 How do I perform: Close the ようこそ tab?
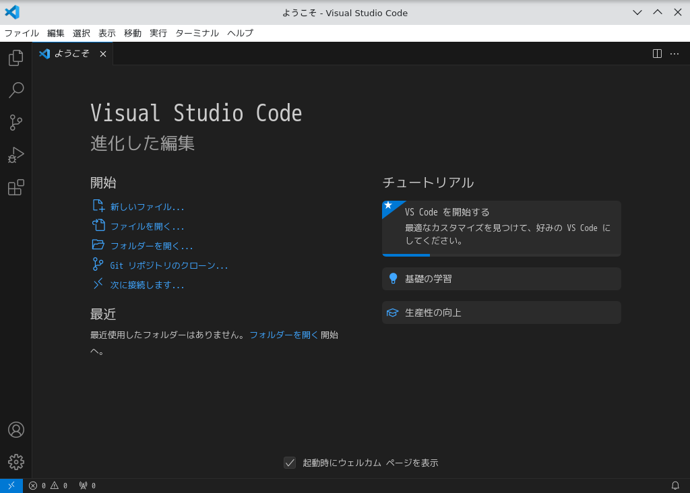click(103, 54)
